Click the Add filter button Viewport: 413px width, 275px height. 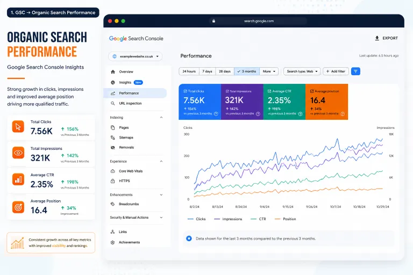336,71
